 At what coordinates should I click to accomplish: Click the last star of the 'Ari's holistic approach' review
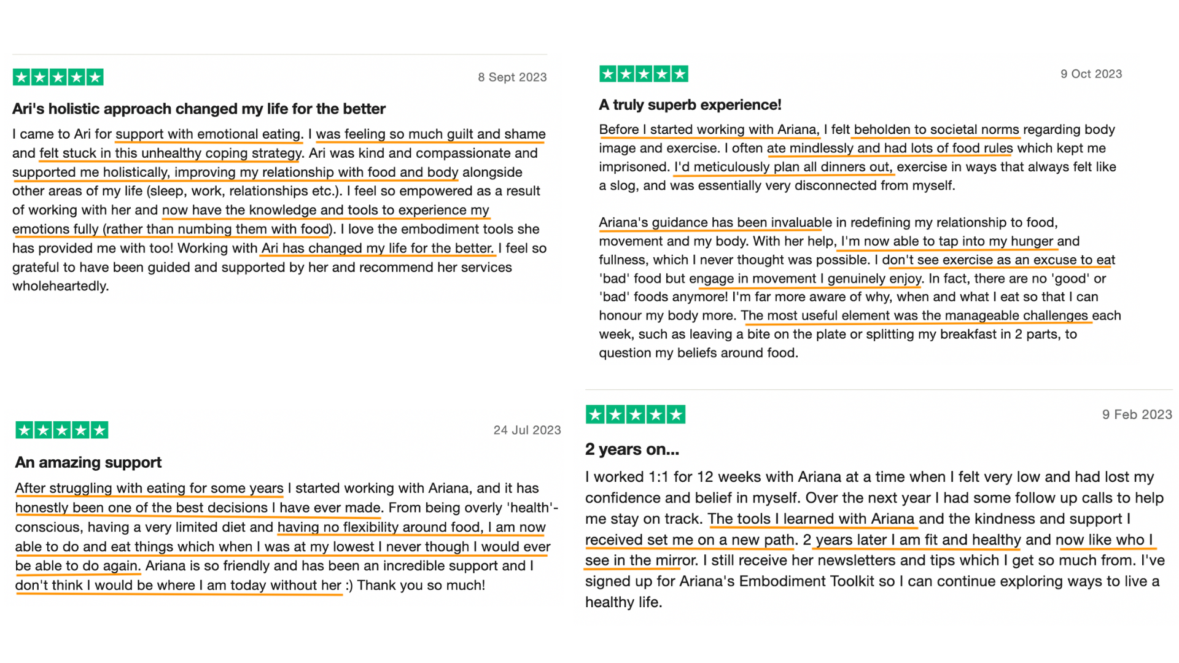(x=95, y=77)
